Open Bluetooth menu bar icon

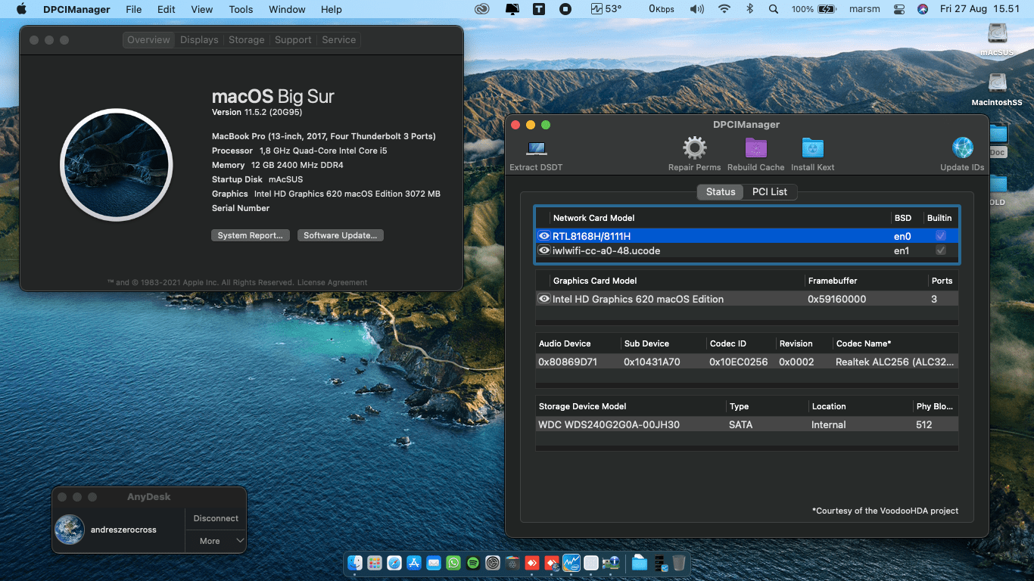click(750, 9)
